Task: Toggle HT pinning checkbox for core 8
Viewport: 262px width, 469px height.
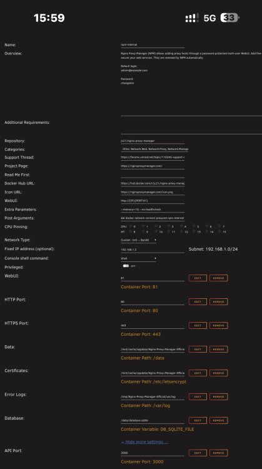Action: point(131,231)
